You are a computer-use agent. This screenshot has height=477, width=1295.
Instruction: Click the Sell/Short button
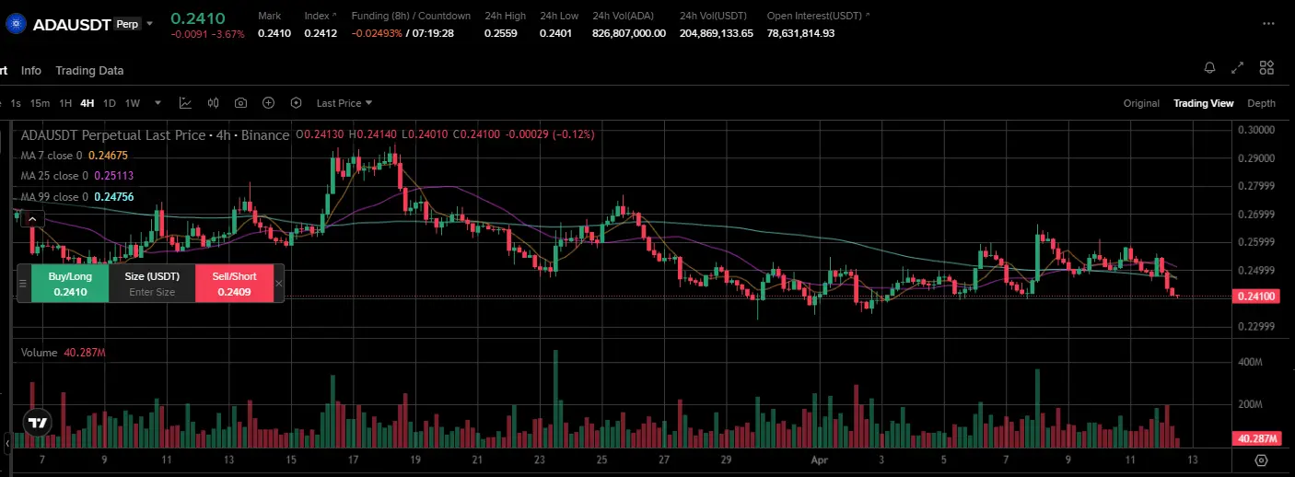[235, 284]
